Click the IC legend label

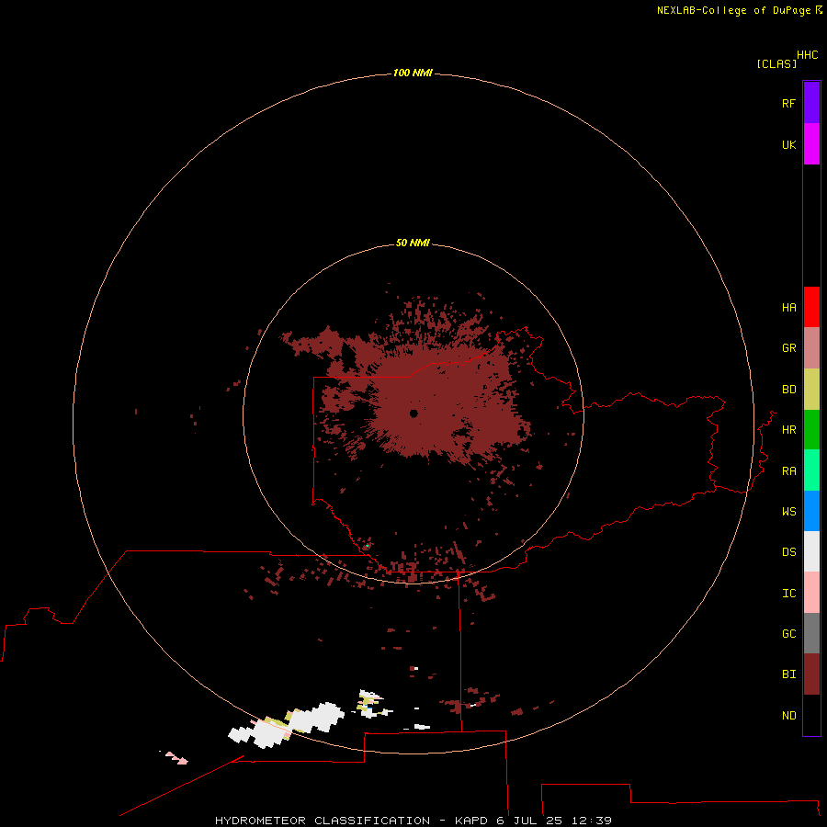point(788,594)
